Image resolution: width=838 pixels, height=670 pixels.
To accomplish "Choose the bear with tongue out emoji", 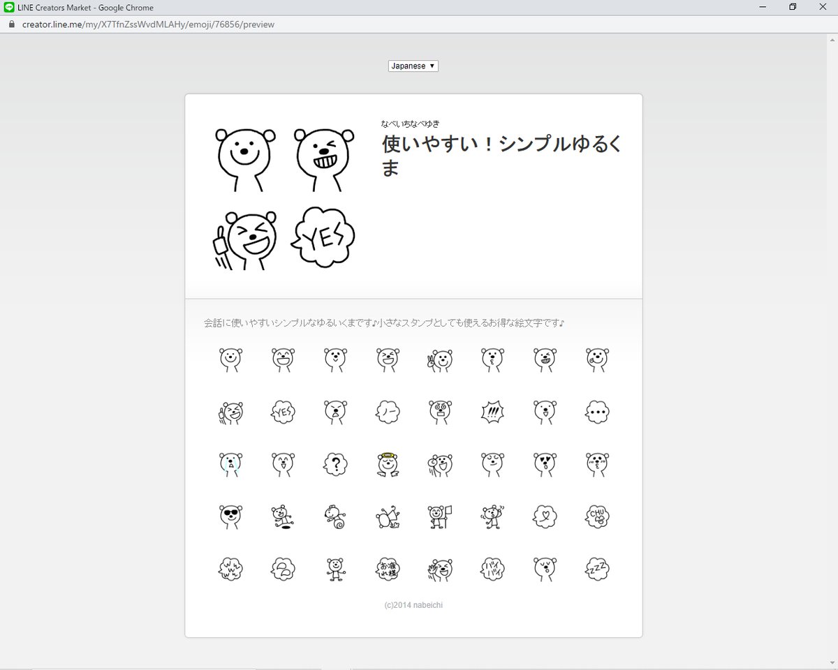I will (597, 360).
